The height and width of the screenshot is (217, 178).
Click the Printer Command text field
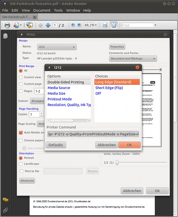[93, 134]
